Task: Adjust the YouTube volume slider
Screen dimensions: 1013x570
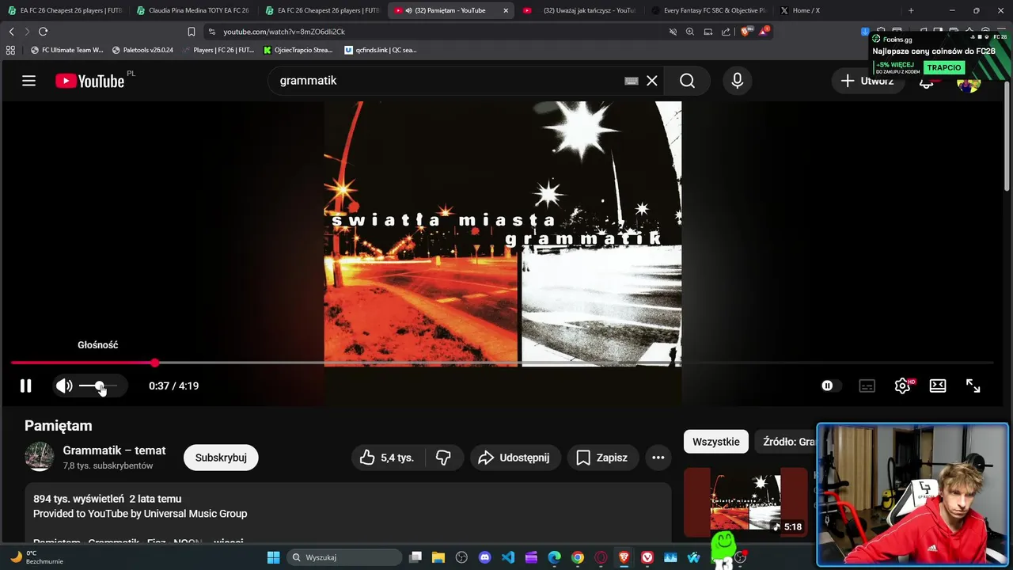Action: pos(98,386)
